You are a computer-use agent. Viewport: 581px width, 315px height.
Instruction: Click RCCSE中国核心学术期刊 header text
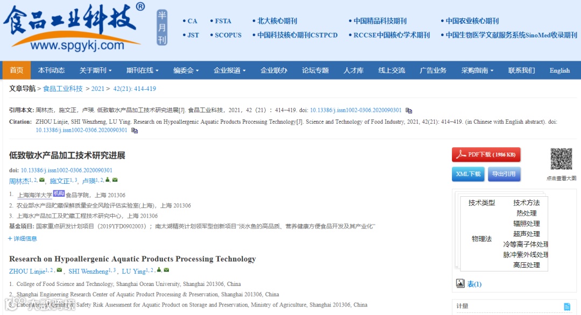click(391, 35)
